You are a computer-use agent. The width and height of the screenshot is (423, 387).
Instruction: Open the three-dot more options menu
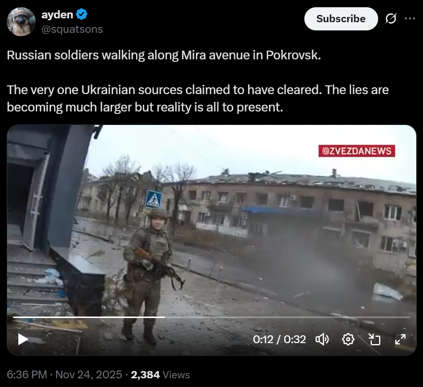(410, 18)
